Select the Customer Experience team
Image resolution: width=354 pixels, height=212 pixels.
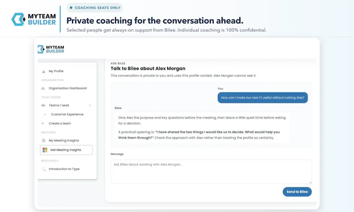[67, 114]
